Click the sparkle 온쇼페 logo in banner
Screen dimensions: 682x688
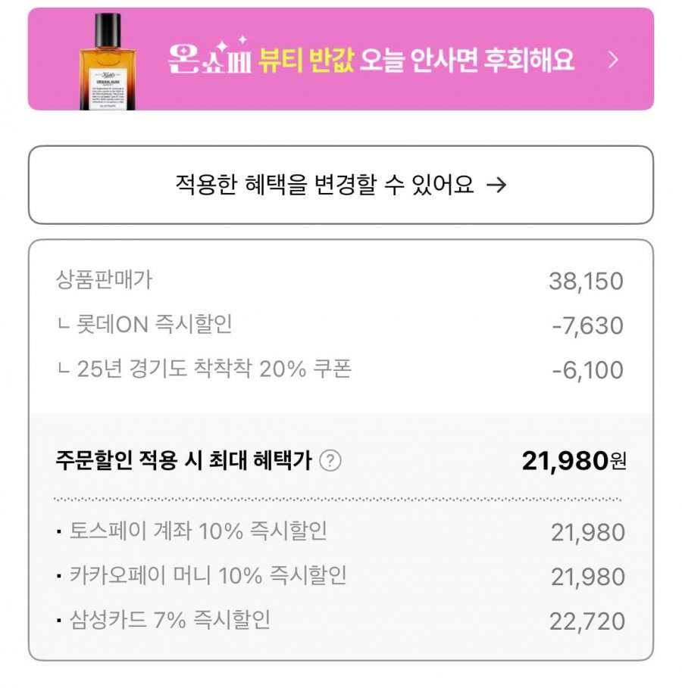pos(210,56)
